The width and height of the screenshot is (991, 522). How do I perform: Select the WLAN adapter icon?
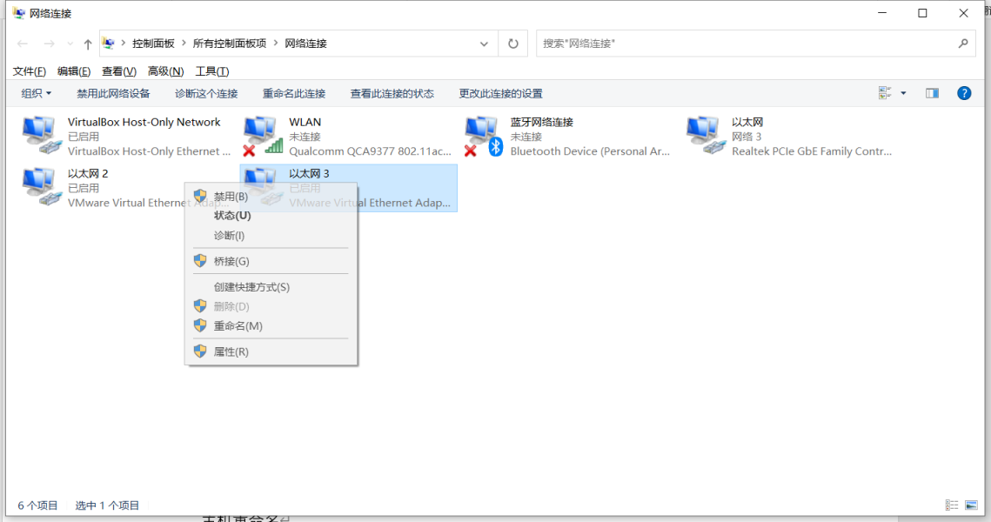(263, 135)
